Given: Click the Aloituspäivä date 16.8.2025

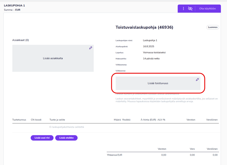Looking at the screenshot, I should tap(148, 47).
